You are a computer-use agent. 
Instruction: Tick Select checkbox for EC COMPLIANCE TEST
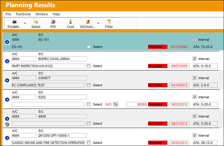click(89, 85)
